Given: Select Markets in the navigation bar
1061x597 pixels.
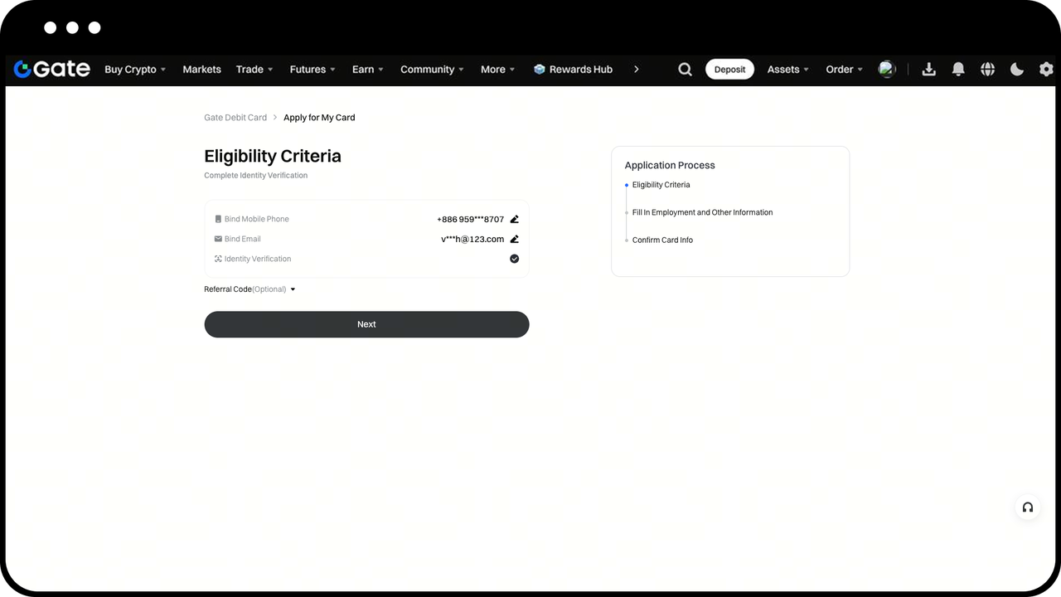Looking at the screenshot, I should pyautogui.click(x=201, y=69).
